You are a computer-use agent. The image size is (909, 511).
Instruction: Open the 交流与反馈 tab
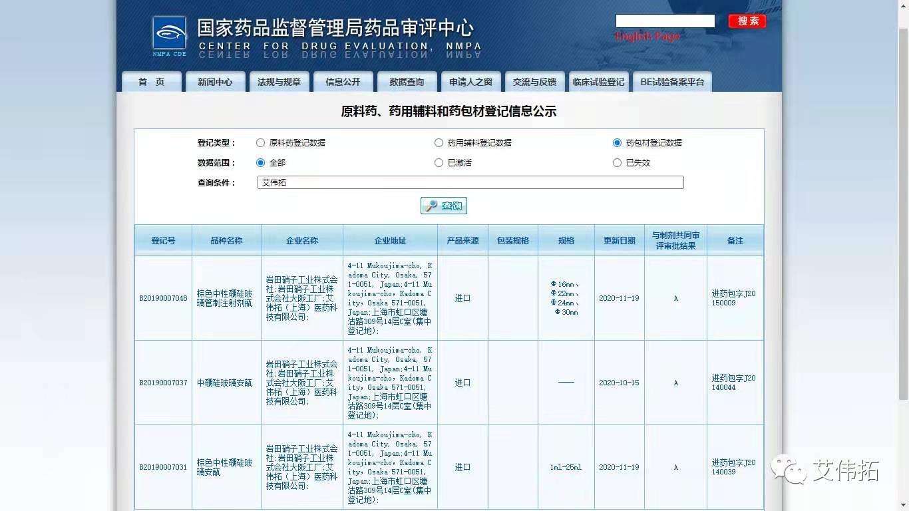534,81
